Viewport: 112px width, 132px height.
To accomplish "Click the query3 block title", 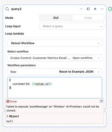I will pos(16,9).
